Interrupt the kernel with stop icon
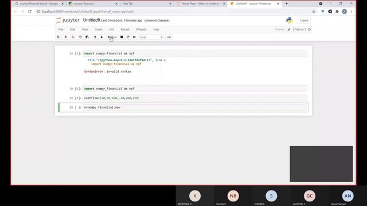 tap(122, 37)
